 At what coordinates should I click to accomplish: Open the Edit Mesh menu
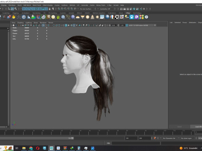[x=27, y=5]
